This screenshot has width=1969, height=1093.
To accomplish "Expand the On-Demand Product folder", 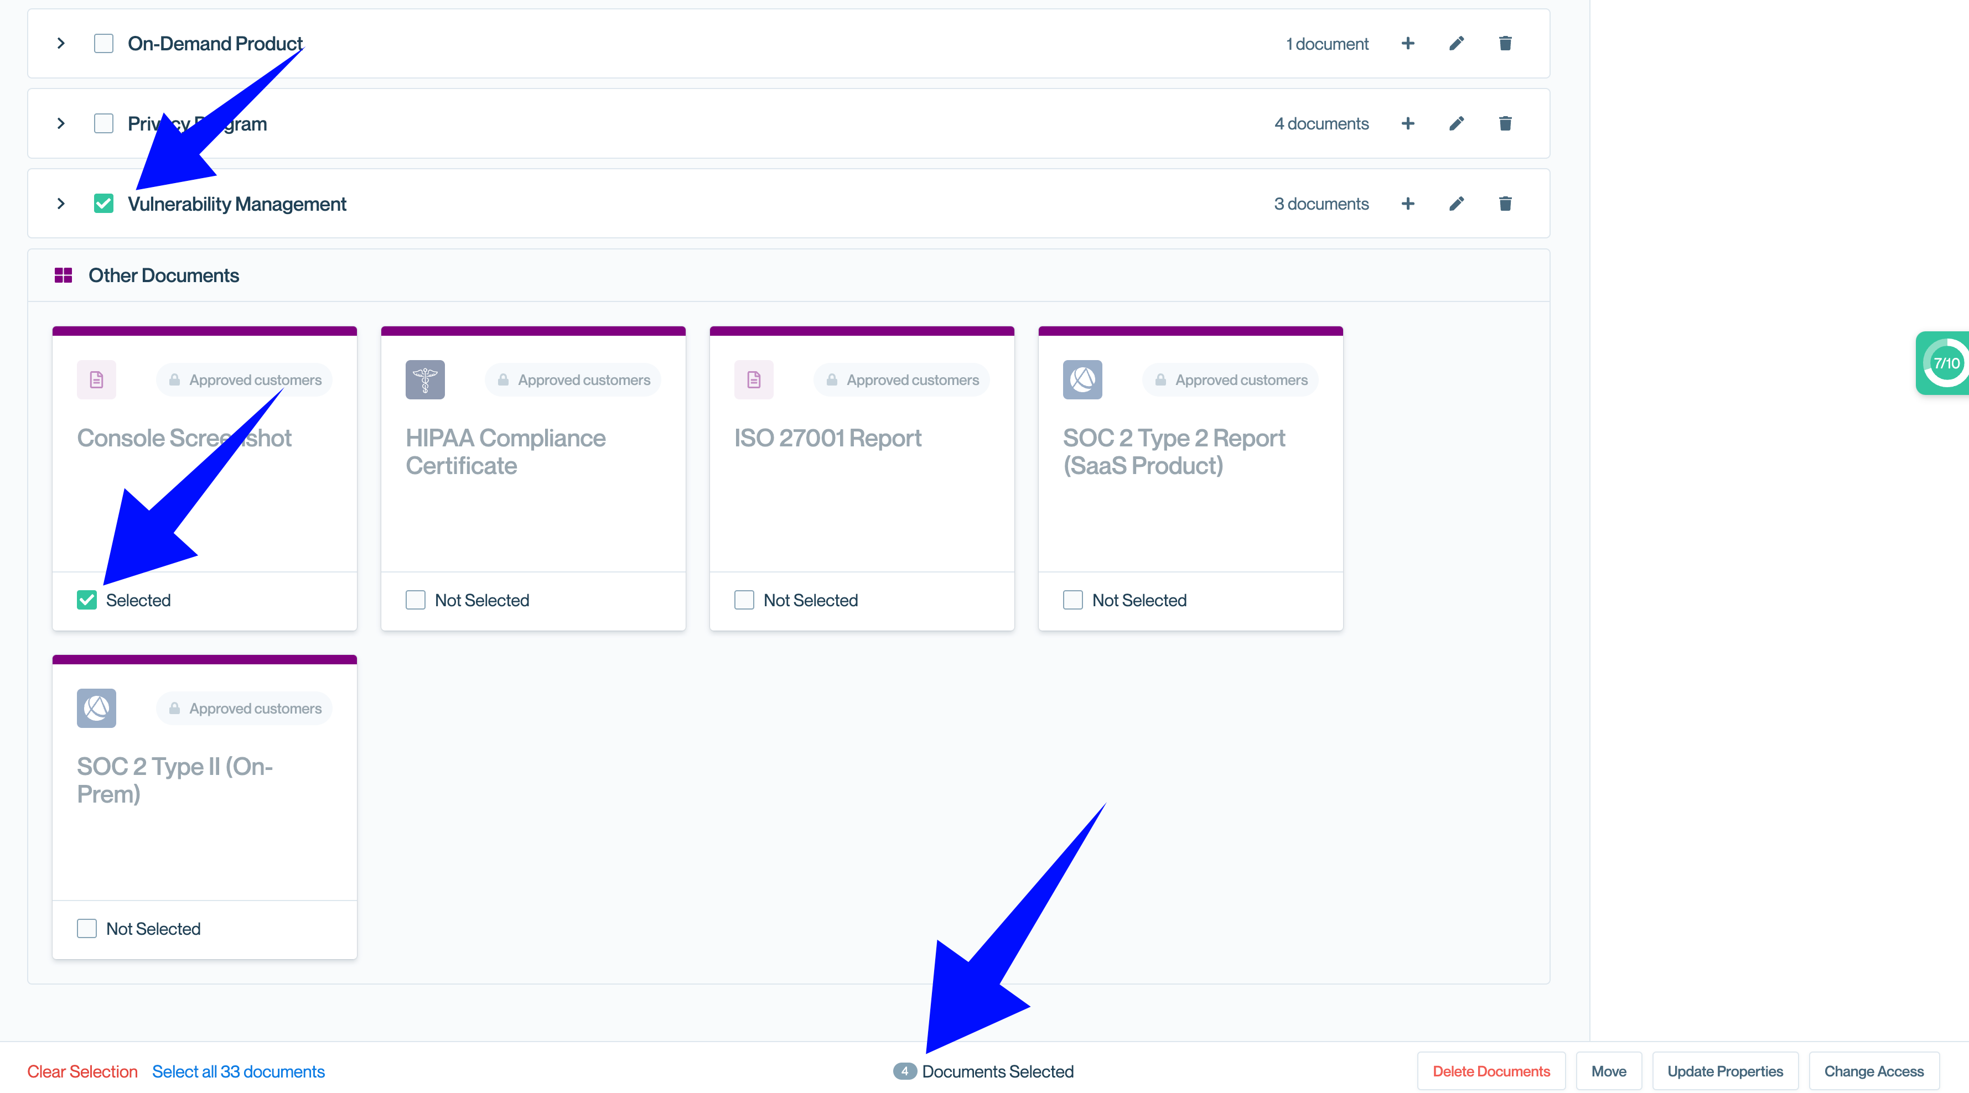I will point(61,44).
